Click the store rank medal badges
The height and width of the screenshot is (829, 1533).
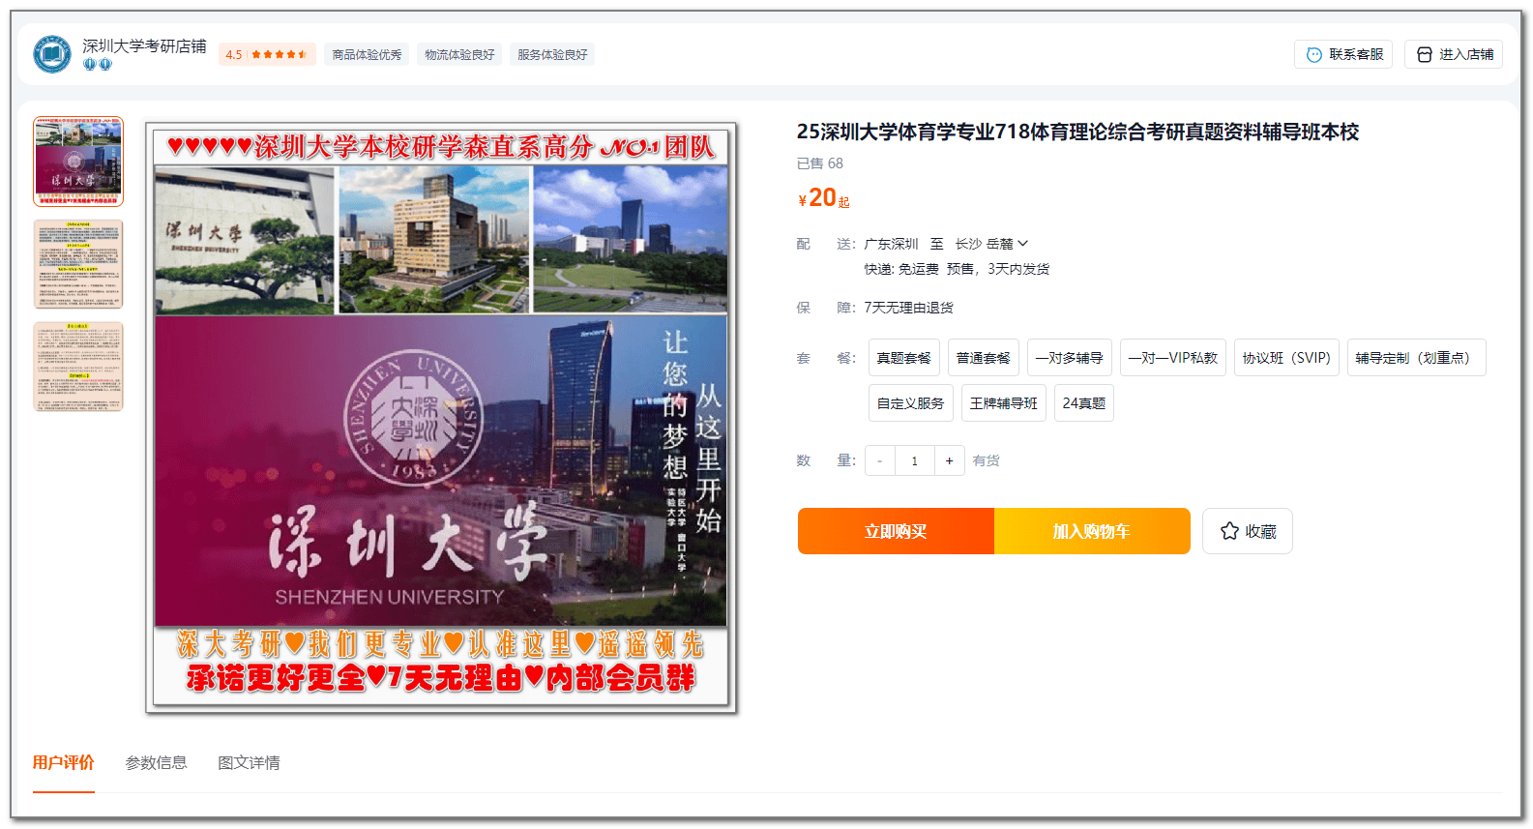point(98,65)
